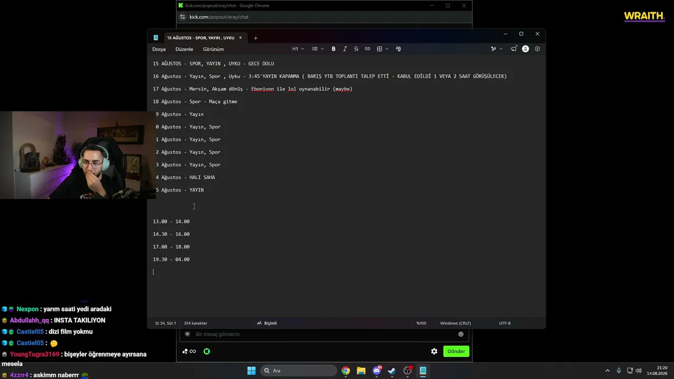Click the username Abdullahh_qq in stream chat
The width and height of the screenshot is (674, 379).
coord(29,320)
